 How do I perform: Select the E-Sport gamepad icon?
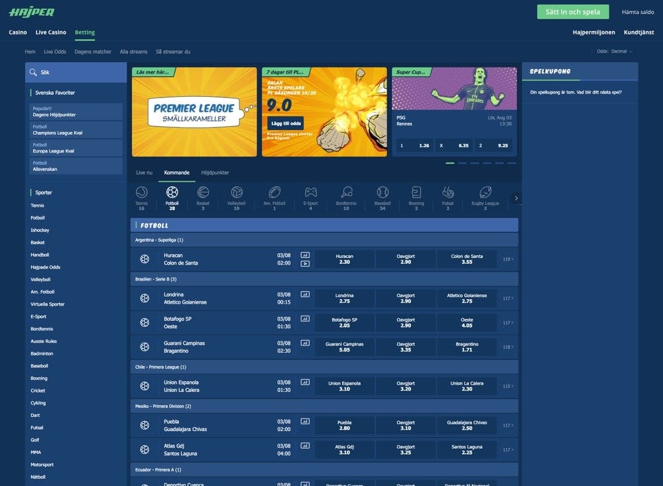[x=311, y=192]
